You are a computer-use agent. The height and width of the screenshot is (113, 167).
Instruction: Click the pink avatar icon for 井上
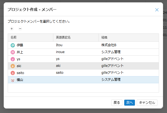(13, 52)
